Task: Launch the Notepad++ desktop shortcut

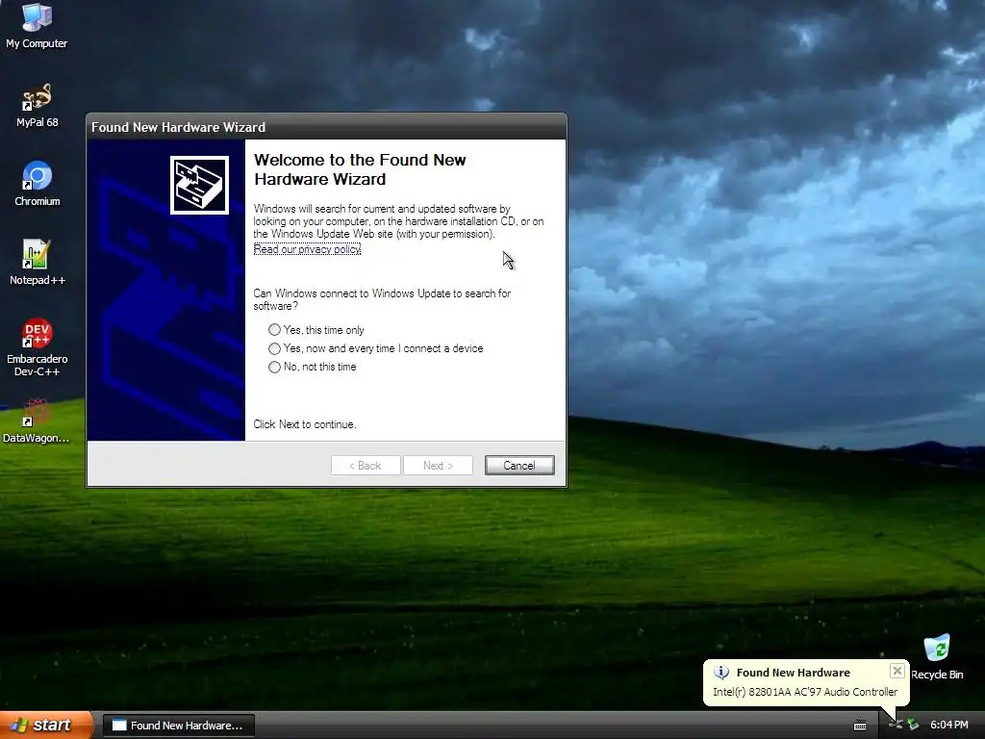Action: (x=38, y=263)
